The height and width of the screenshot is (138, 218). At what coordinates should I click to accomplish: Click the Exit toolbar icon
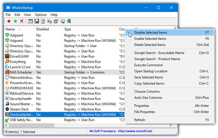[x=69, y=21]
